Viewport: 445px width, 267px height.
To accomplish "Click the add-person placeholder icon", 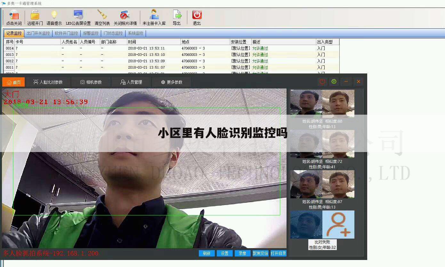I will (338, 225).
